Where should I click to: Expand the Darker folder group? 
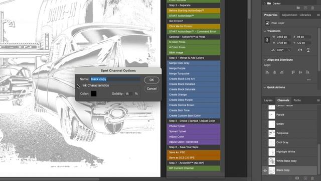[x=265, y=4]
